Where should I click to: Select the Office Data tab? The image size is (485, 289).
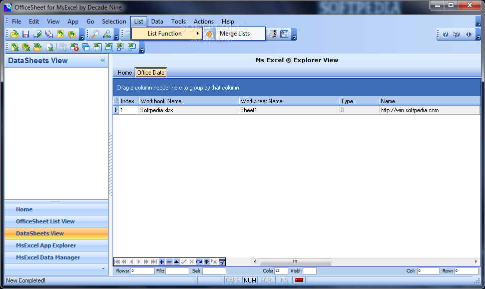(x=151, y=73)
